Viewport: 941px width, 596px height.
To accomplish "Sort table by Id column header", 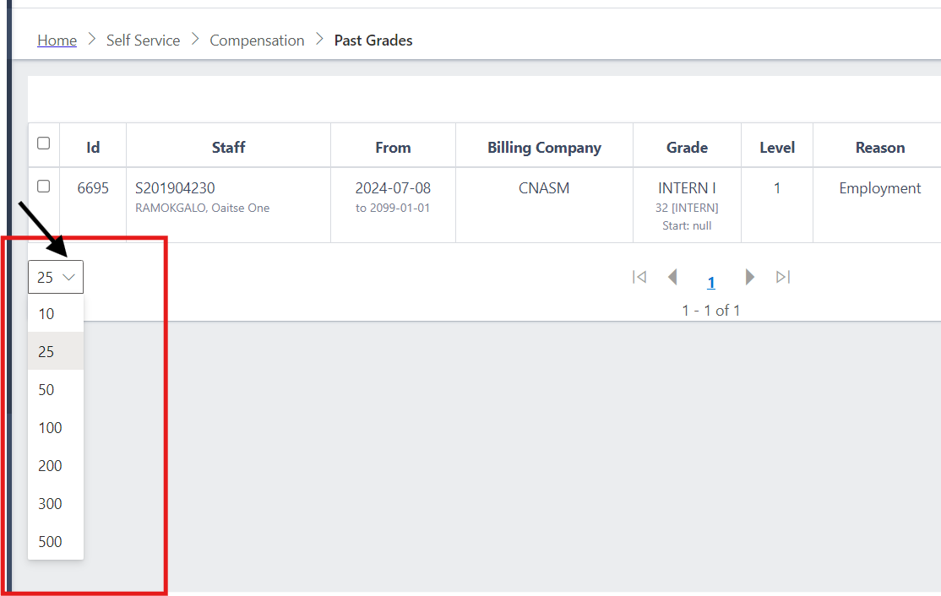I will 93,148.
